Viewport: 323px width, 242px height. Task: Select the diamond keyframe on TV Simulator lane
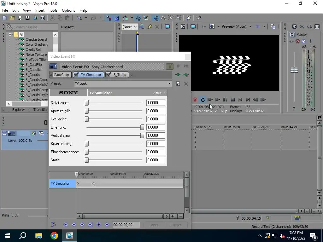click(94, 184)
